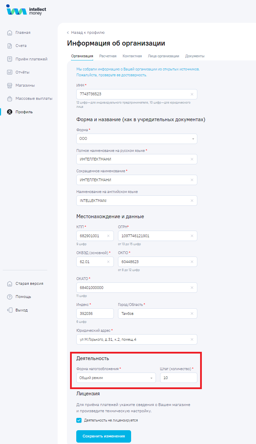Viewport: 256px width, 444px height.
Task: Click the Главная home icon in sidebar
Action: tap(10, 33)
